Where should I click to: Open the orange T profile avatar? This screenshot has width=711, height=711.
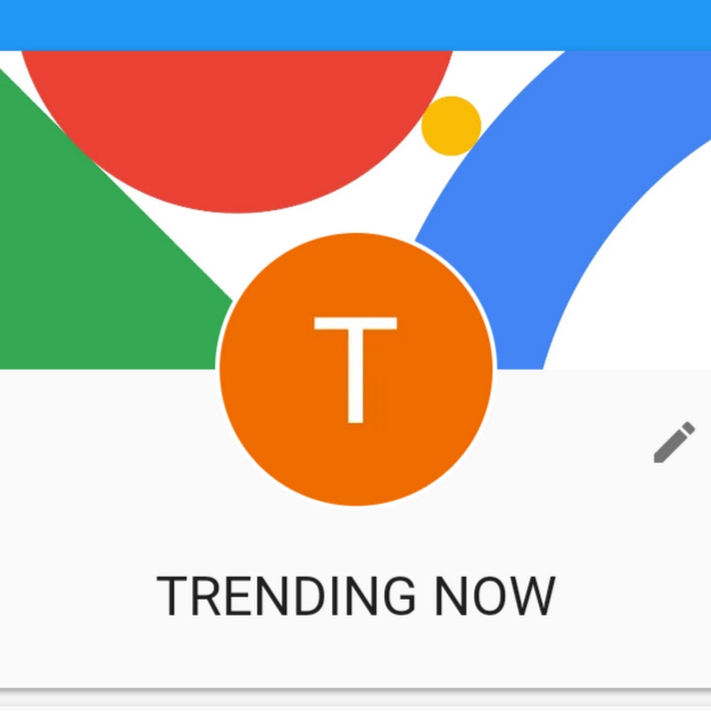pos(356,369)
